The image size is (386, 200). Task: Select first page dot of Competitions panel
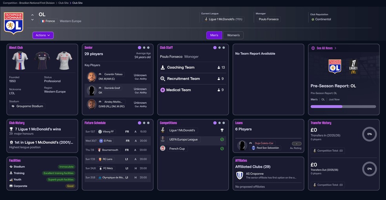coord(215,123)
